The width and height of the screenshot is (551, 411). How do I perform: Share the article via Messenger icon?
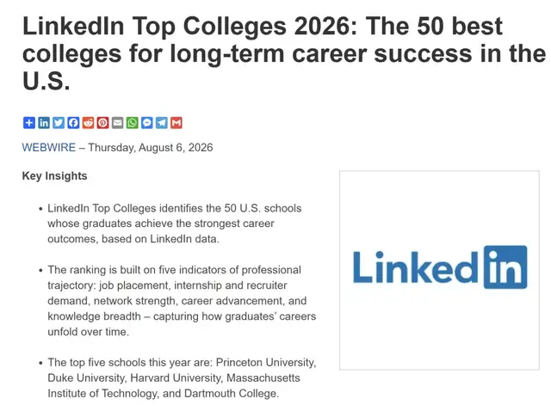tap(147, 123)
